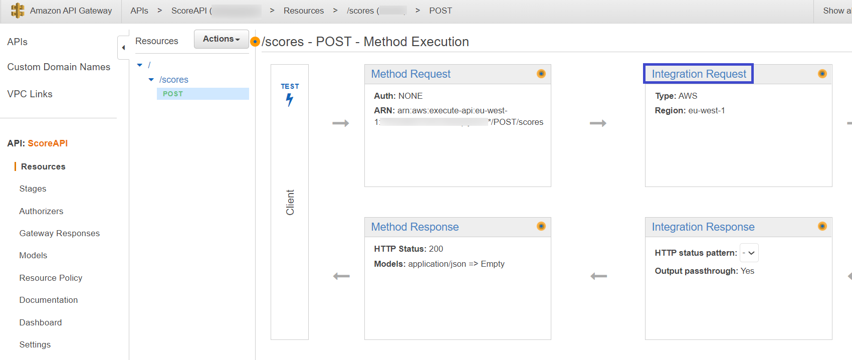Click /scores in the breadcrumb bar

point(360,11)
